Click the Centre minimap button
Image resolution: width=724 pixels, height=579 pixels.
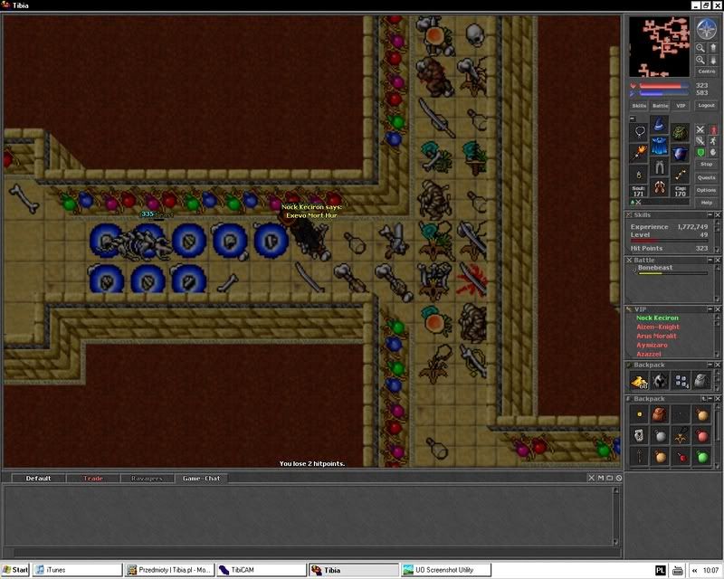click(x=707, y=71)
